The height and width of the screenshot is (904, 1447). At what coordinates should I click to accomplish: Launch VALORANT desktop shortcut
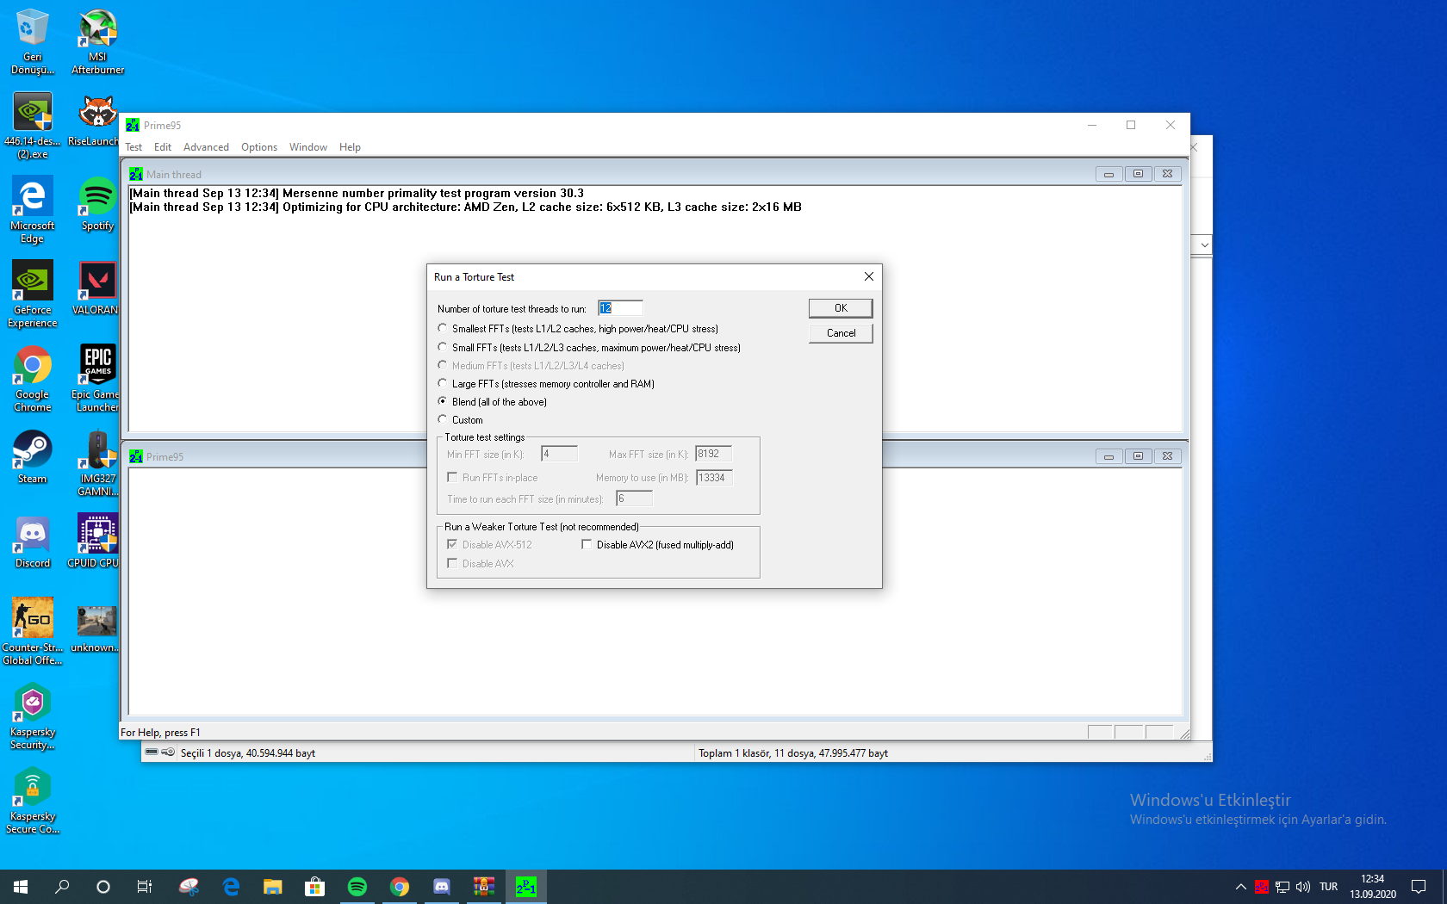pos(95,288)
